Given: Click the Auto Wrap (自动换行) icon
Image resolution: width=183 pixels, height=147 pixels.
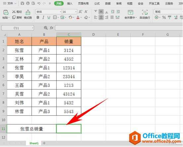Looking at the screenshot, I should coord(145,12).
